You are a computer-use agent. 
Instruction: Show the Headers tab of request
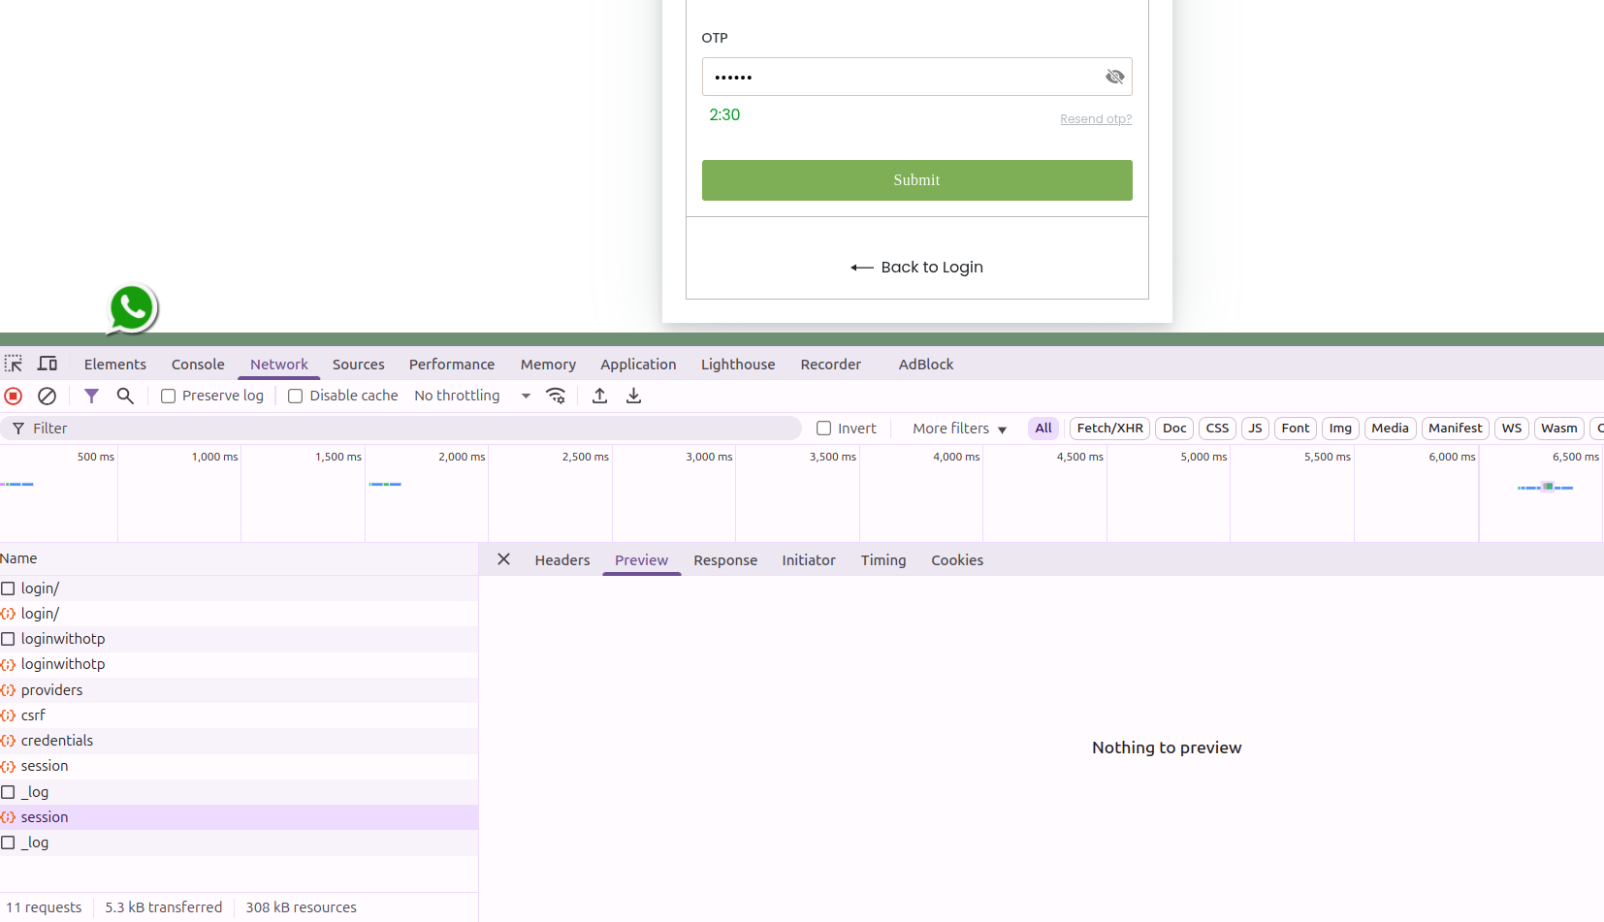tap(562, 560)
